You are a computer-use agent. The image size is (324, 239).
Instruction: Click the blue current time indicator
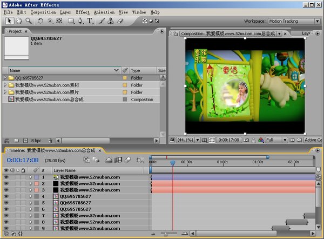pos(173,163)
